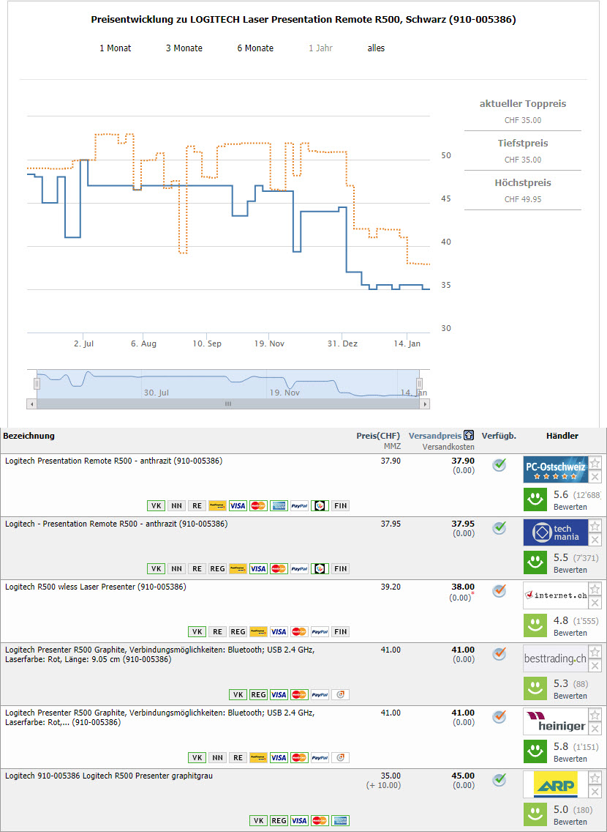The width and height of the screenshot is (607, 832).
Task: Open the Logitech R500 wless Laser Presenter offer
Action: tap(95, 587)
